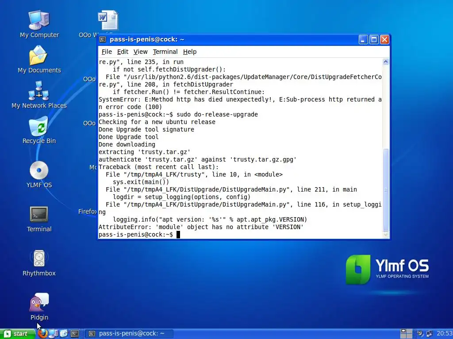453x339 pixels.
Task: Click the network connection tray icon
Action: (430, 334)
